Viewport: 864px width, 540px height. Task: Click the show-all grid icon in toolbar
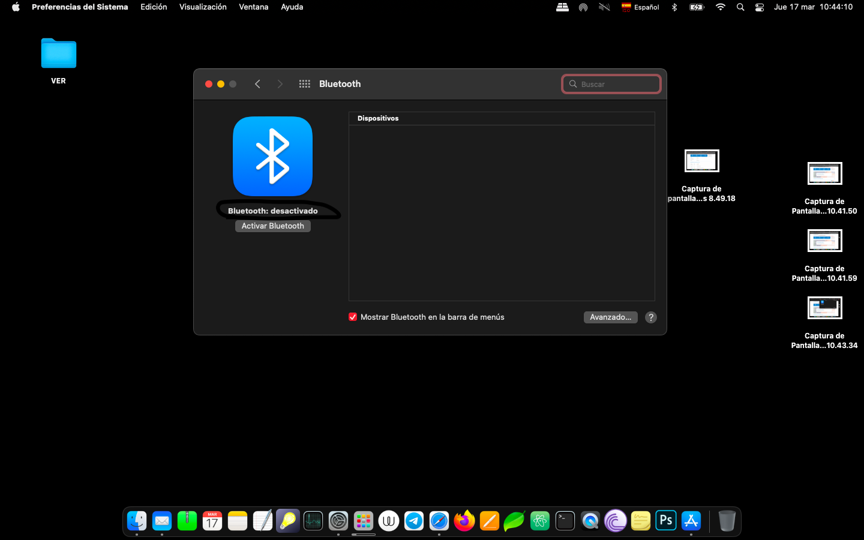pos(304,84)
